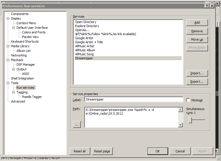Collapse the Display tree node

tap(8, 18)
